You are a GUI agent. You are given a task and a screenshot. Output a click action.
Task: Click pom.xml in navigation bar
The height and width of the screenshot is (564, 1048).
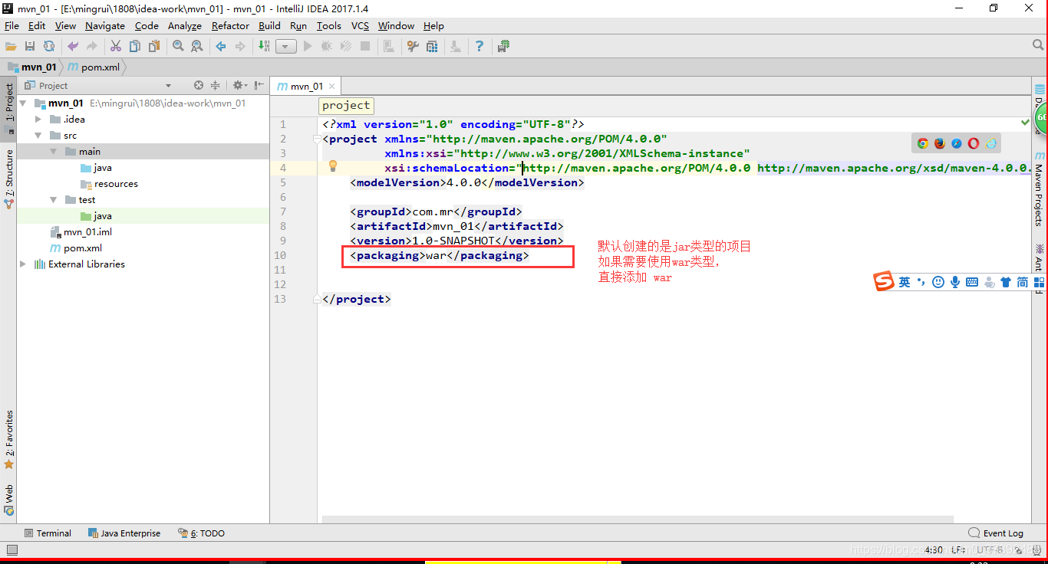(x=94, y=67)
